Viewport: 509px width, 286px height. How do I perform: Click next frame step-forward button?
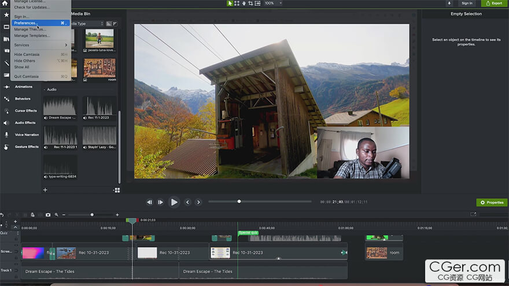[x=160, y=202]
